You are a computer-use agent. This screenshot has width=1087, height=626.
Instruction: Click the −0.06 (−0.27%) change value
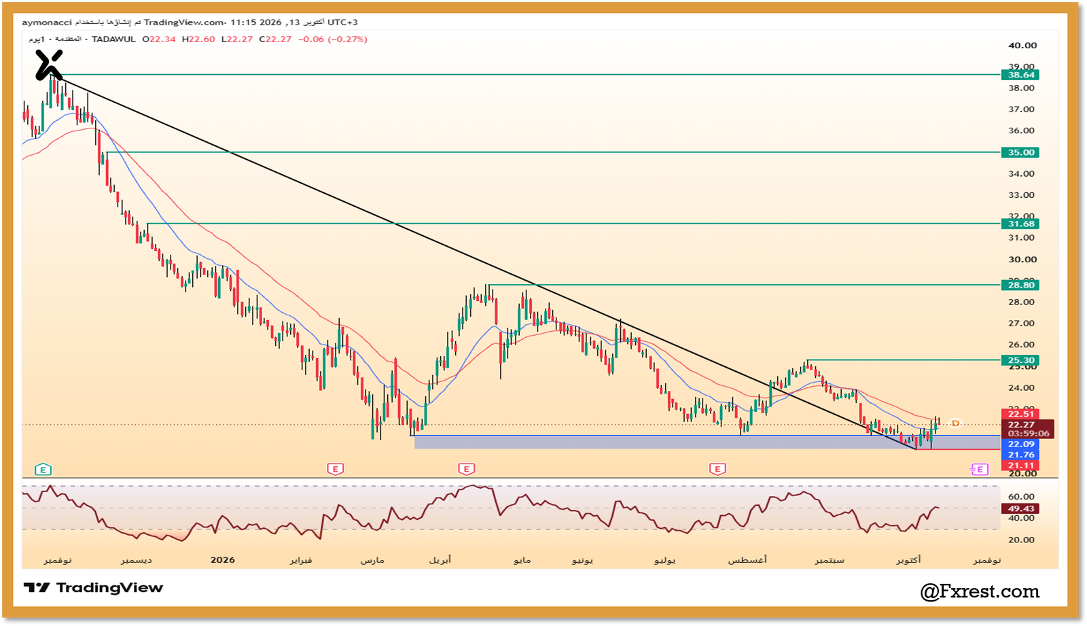333,39
